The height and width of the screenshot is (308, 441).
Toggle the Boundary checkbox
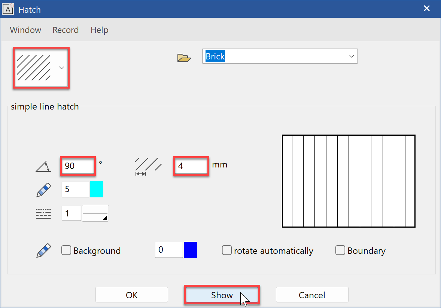pyautogui.click(x=340, y=250)
